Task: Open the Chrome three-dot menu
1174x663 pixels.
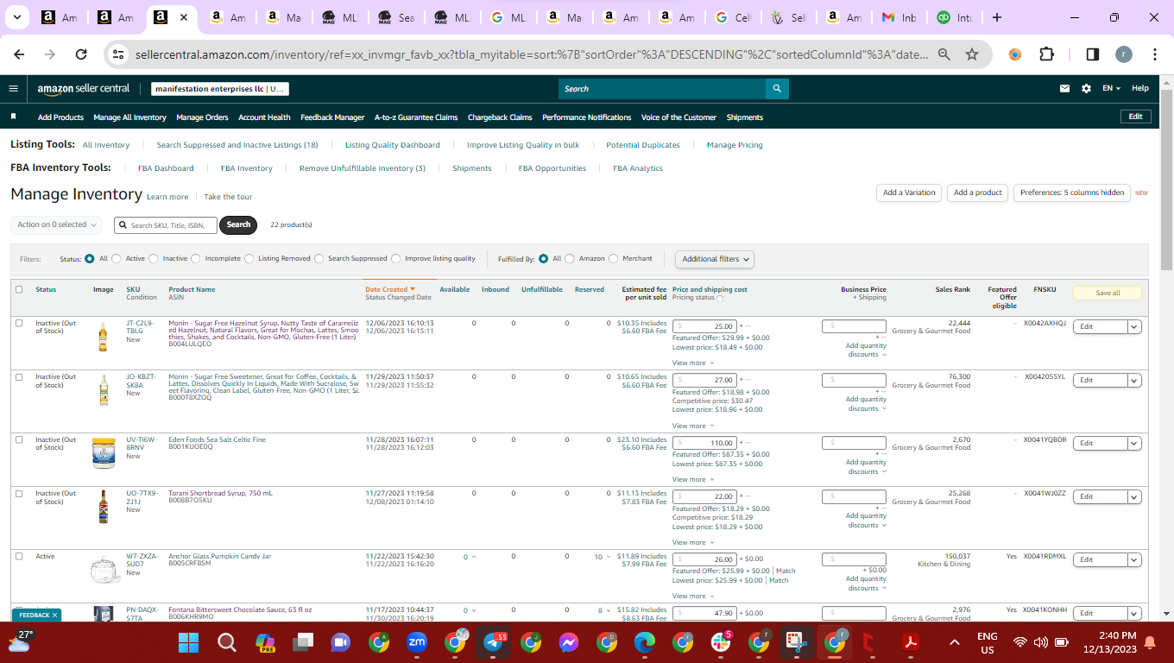Action: 1154,54
